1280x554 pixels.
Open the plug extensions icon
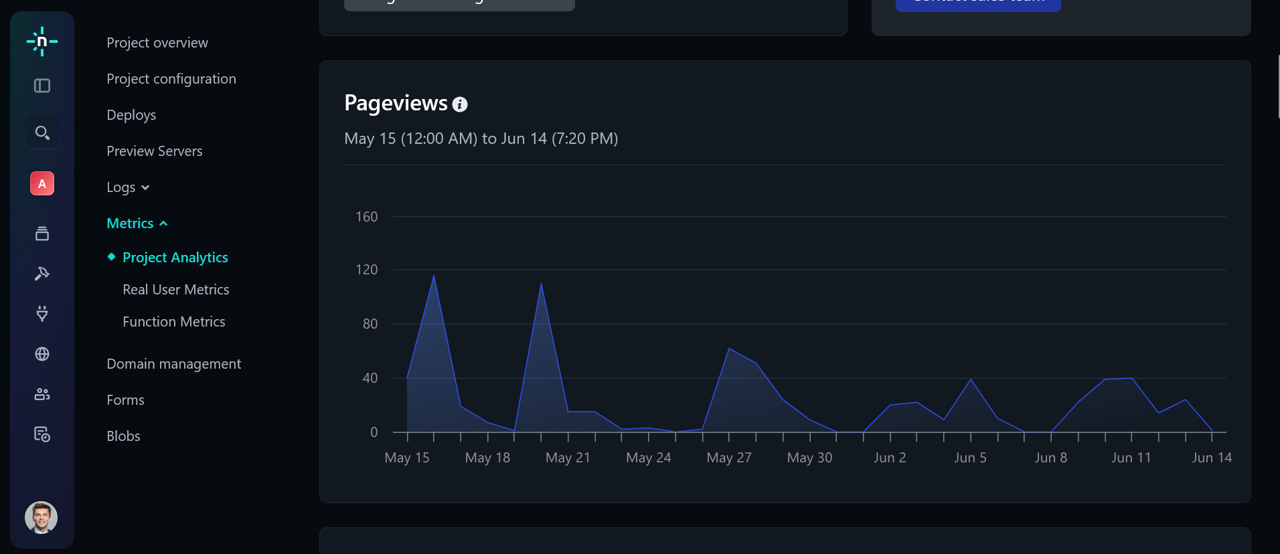[42, 313]
